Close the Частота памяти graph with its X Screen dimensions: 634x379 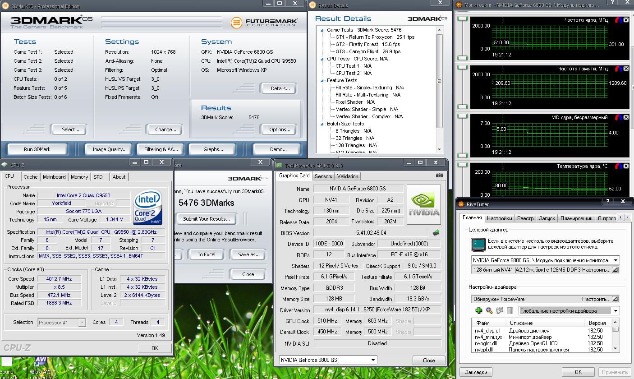click(x=626, y=69)
